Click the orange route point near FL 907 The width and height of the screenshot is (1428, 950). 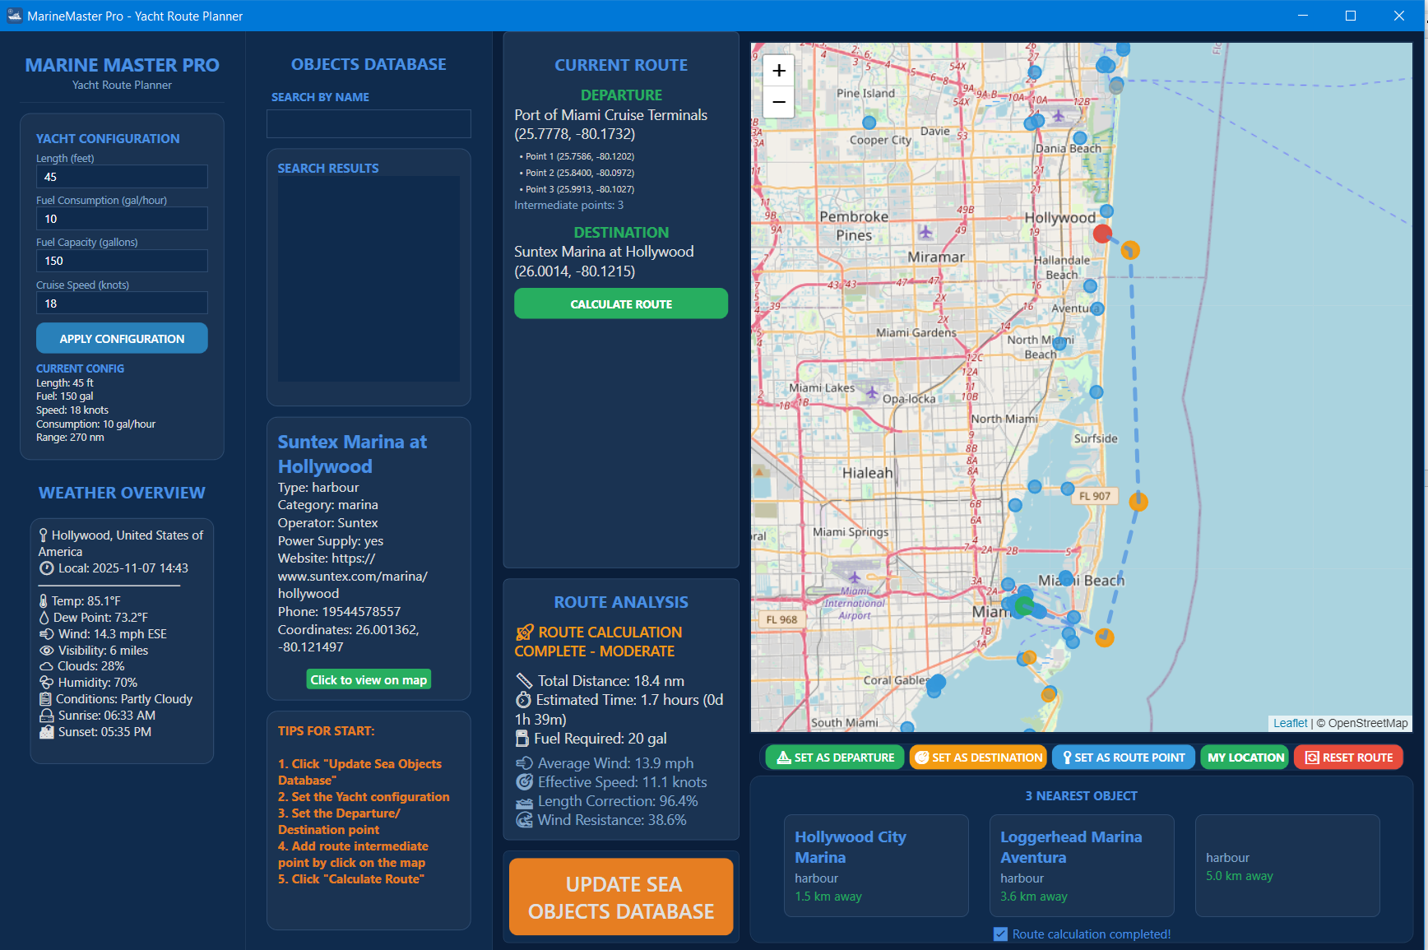[x=1138, y=501]
